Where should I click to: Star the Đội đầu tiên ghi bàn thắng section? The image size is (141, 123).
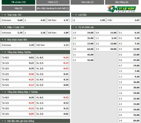pos(5,121)
